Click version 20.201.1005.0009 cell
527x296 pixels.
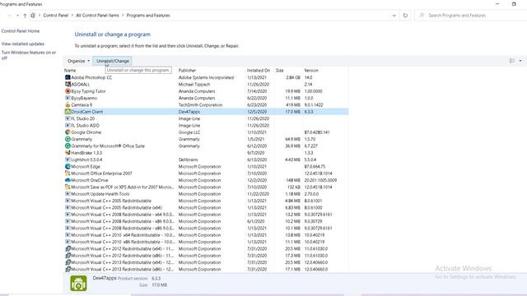[320, 180]
